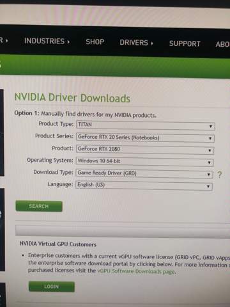
Task: Click the NVIDIA Virtual GPU Customers heading
Action: [58, 244]
